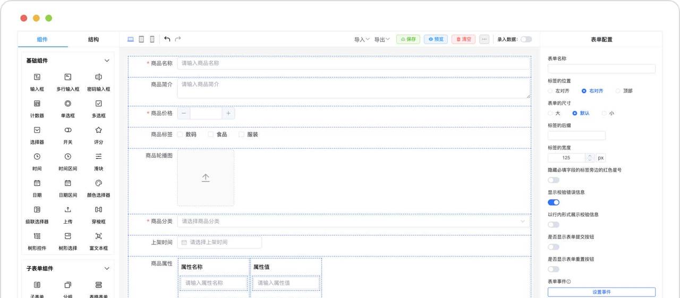Screen dimensions: 680x298
Task: Enable 以行内形式展示校验信息 switch
Action: pos(554,225)
